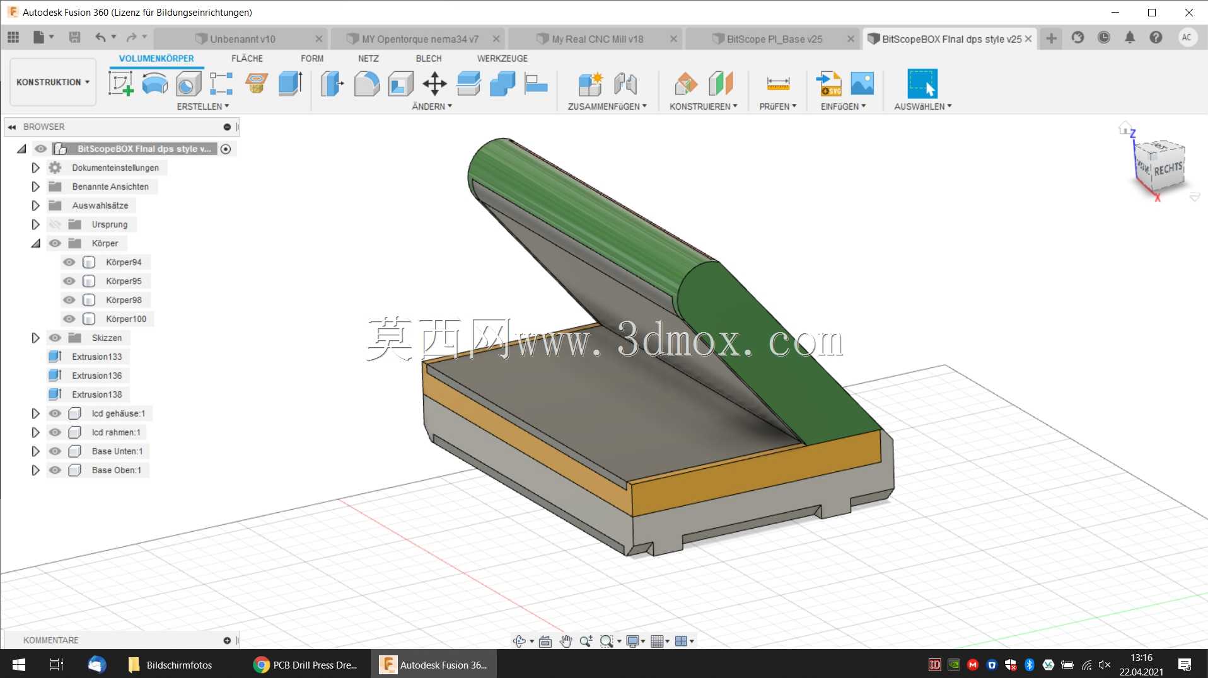This screenshot has height=678, width=1208.
Task: Open Grid and Snaps settings
Action: pos(657,641)
